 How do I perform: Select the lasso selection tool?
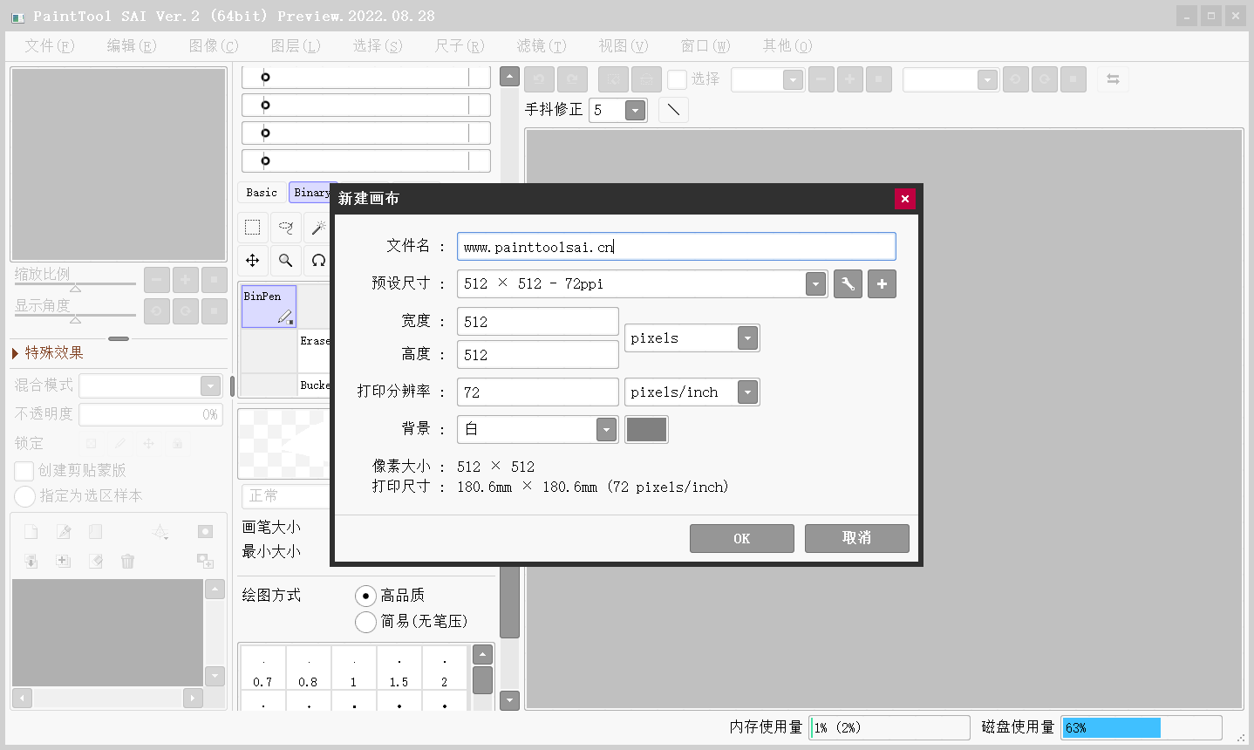click(x=286, y=228)
